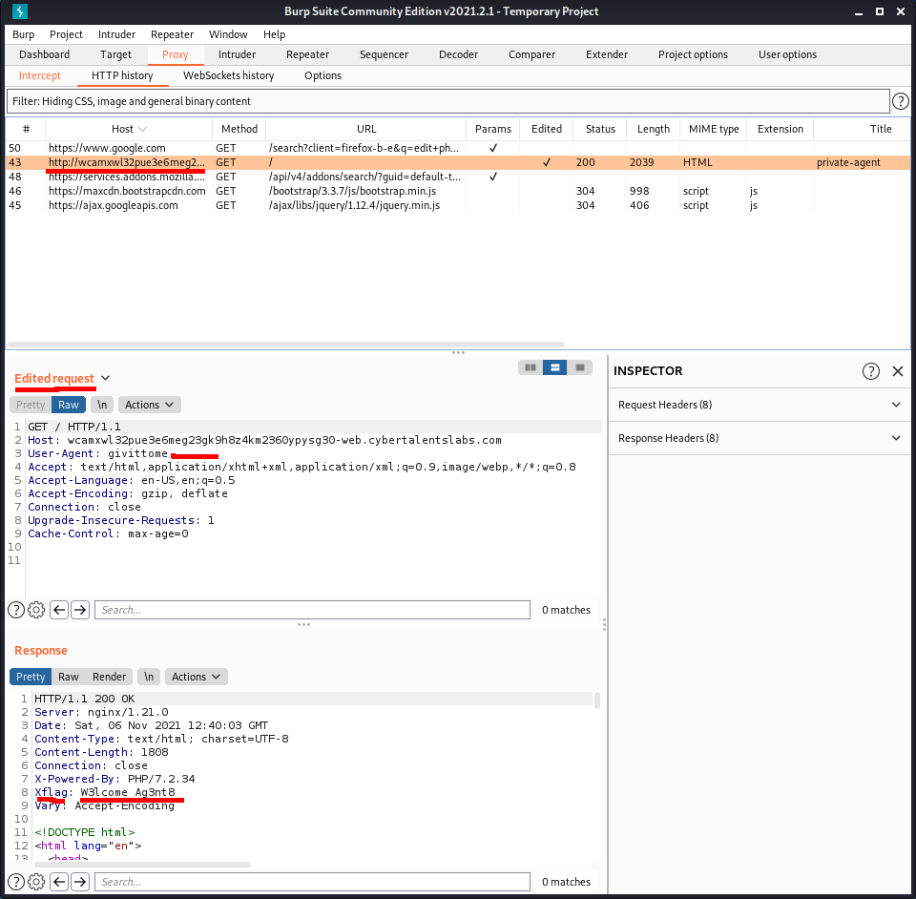916x899 pixels.
Task: Open User options tab
Action: pos(787,54)
